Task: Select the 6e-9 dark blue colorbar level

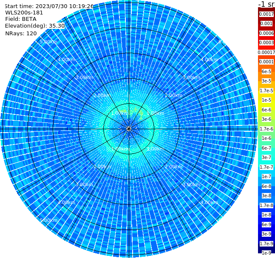Action: pyautogui.click(x=266, y=224)
